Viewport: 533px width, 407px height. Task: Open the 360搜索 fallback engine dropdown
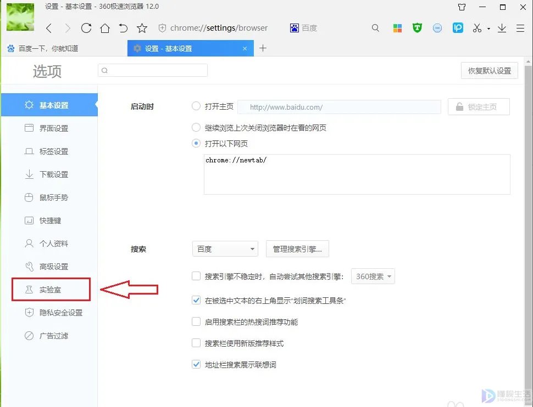(x=373, y=276)
